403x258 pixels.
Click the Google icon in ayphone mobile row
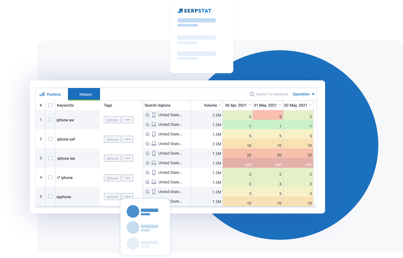tap(147, 192)
